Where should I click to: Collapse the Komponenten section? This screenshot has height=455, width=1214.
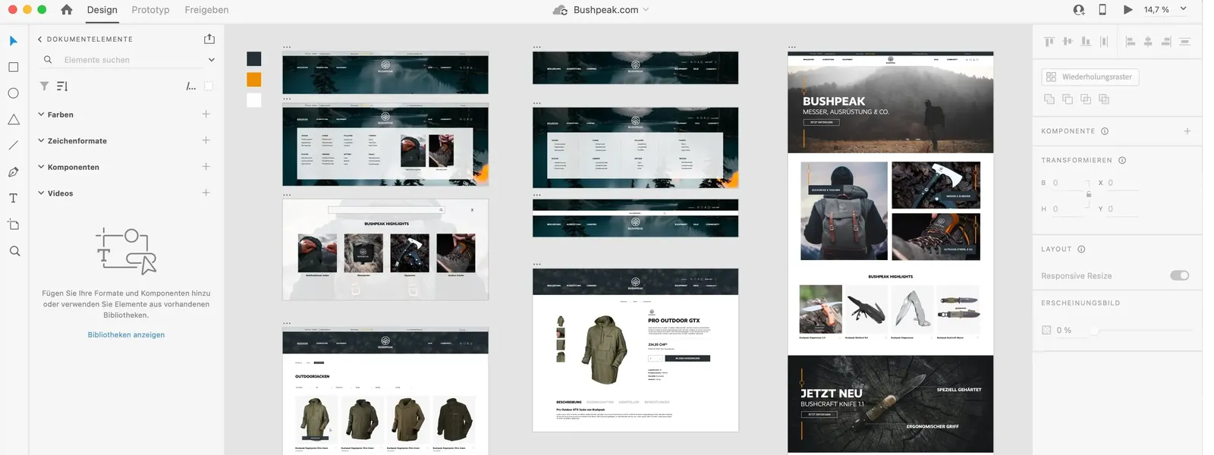click(x=41, y=167)
